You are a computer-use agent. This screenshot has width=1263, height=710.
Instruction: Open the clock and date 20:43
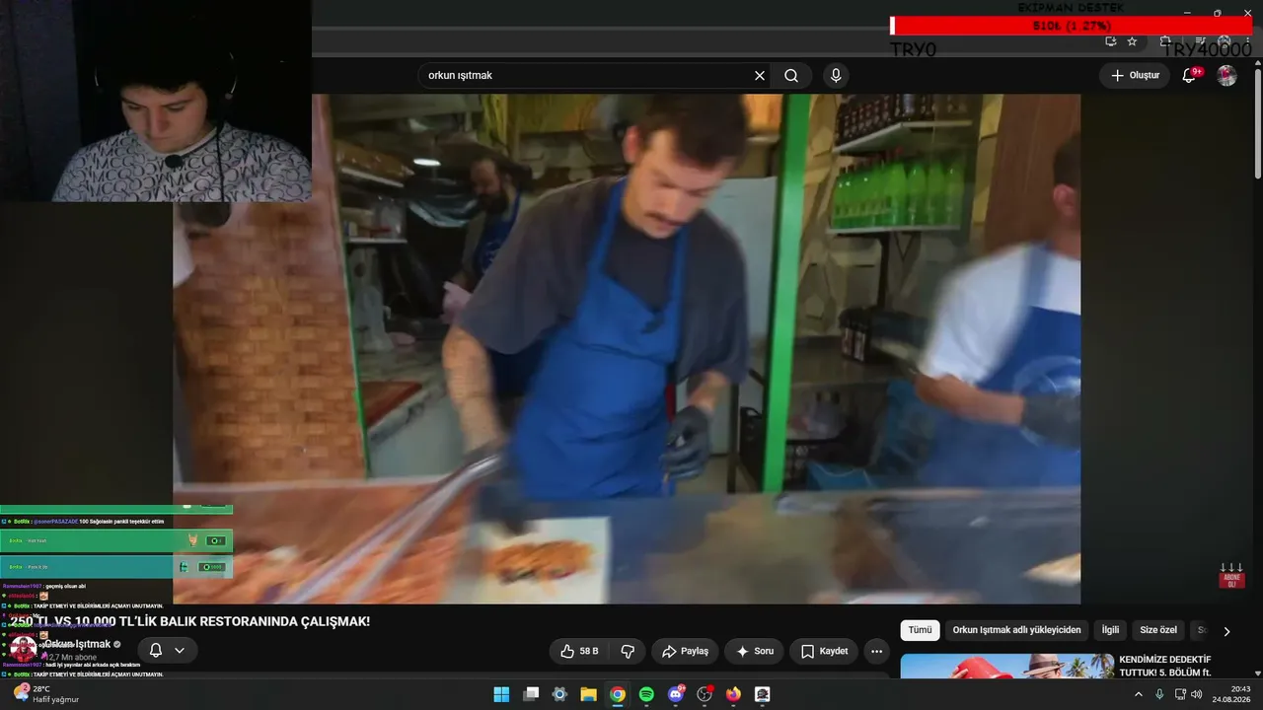1232,694
